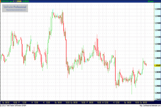Click the TeleTrader Professional watermark logo
The image size is (161, 107).
[16, 7]
